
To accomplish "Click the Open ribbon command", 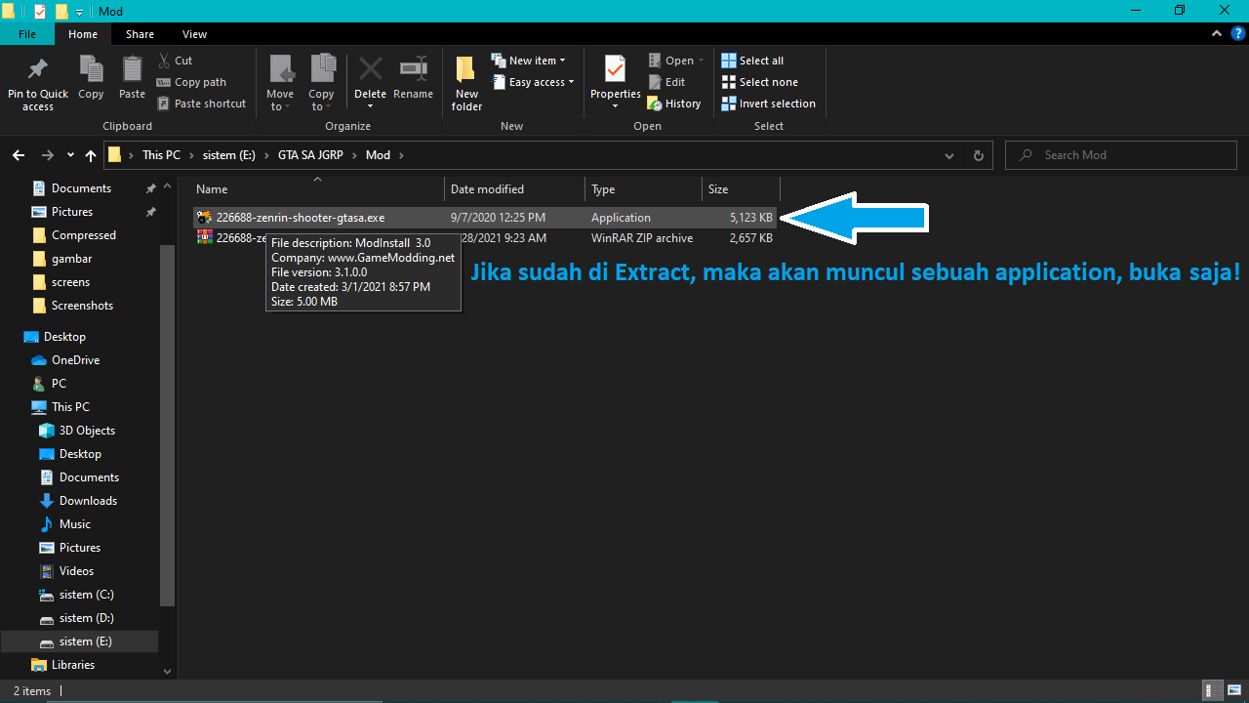I will click(675, 61).
